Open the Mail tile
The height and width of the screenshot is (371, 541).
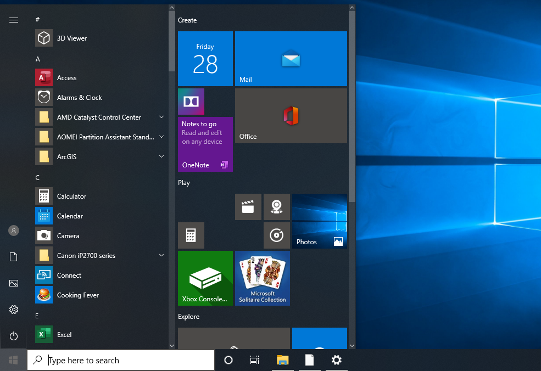pyautogui.click(x=291, y=59)
